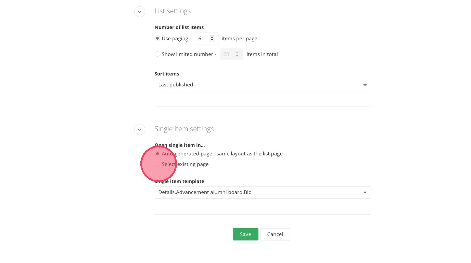This screenshot has height=263, width=471.
Task: Decrease items per page with down arrow
Action: click(x=212, y=40)
